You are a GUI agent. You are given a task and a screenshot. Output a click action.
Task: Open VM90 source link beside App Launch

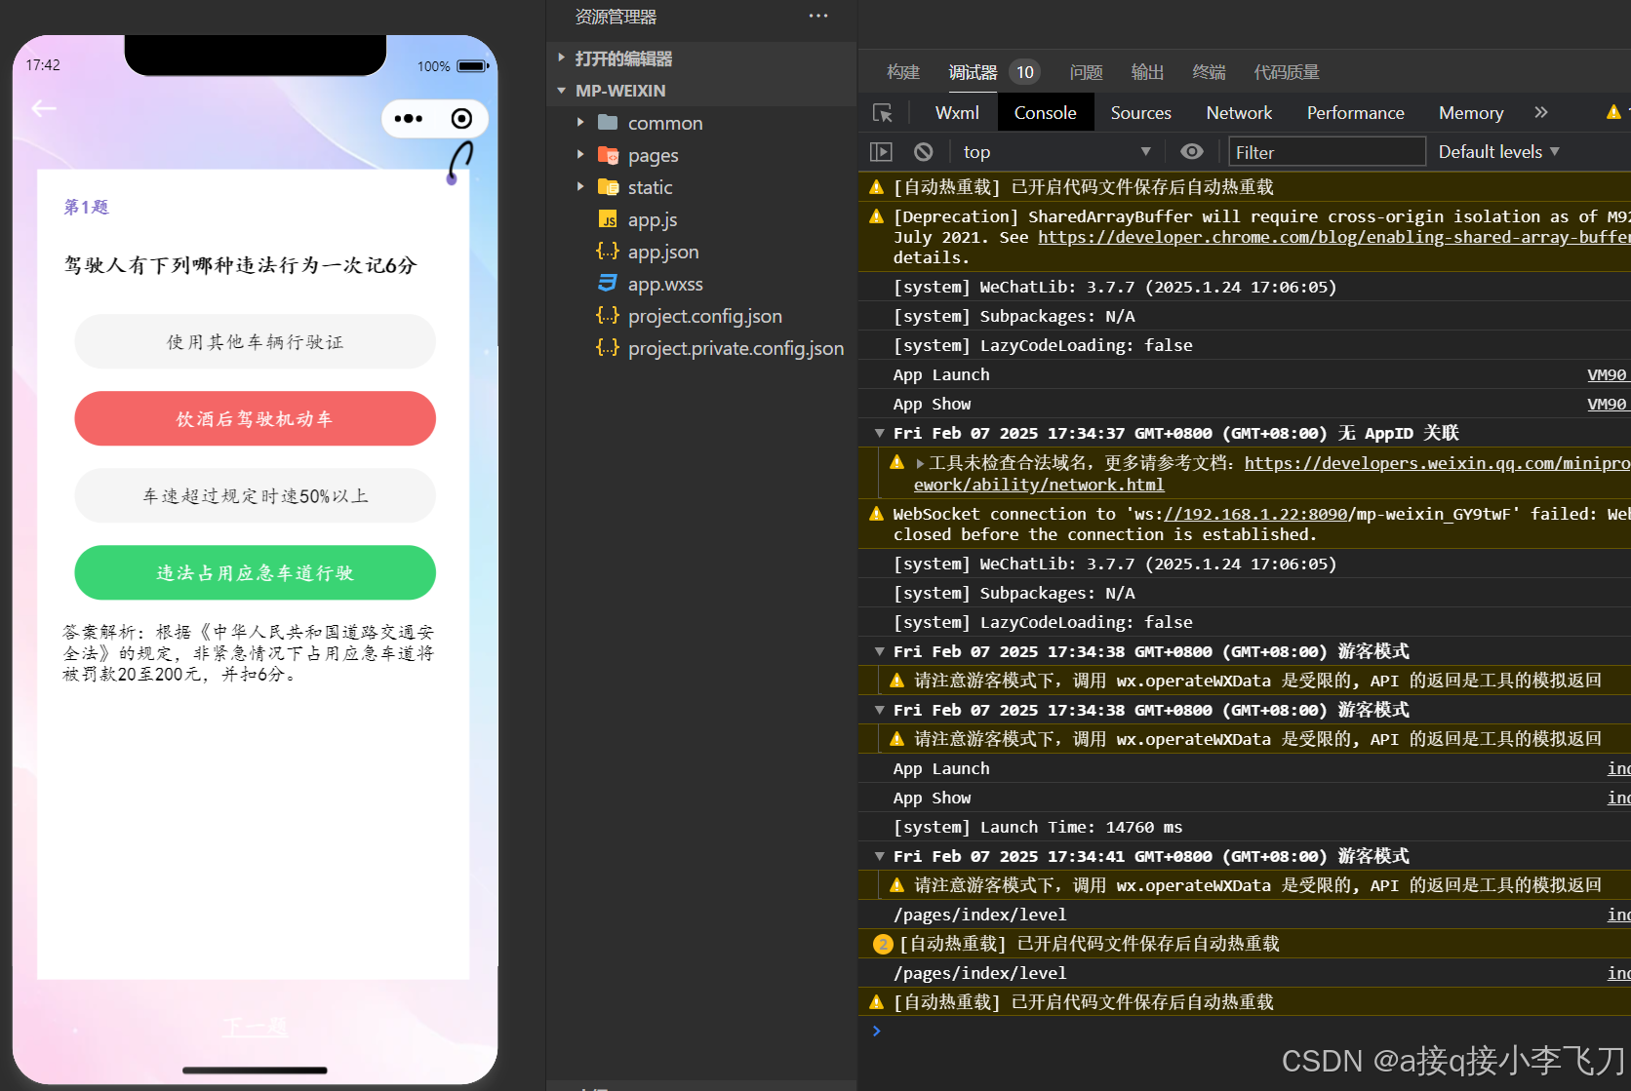[1607, 374]
